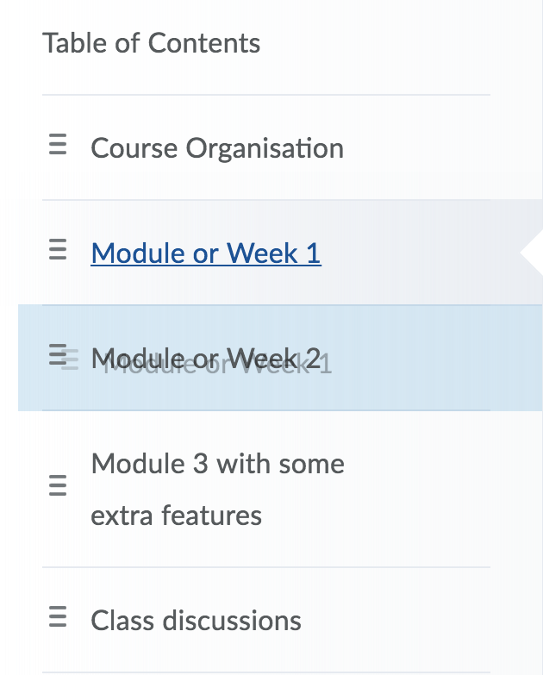The width and height of the screenshot is (543, 675).
Task: Open the Module or Week 1 link
Action: 206,253
